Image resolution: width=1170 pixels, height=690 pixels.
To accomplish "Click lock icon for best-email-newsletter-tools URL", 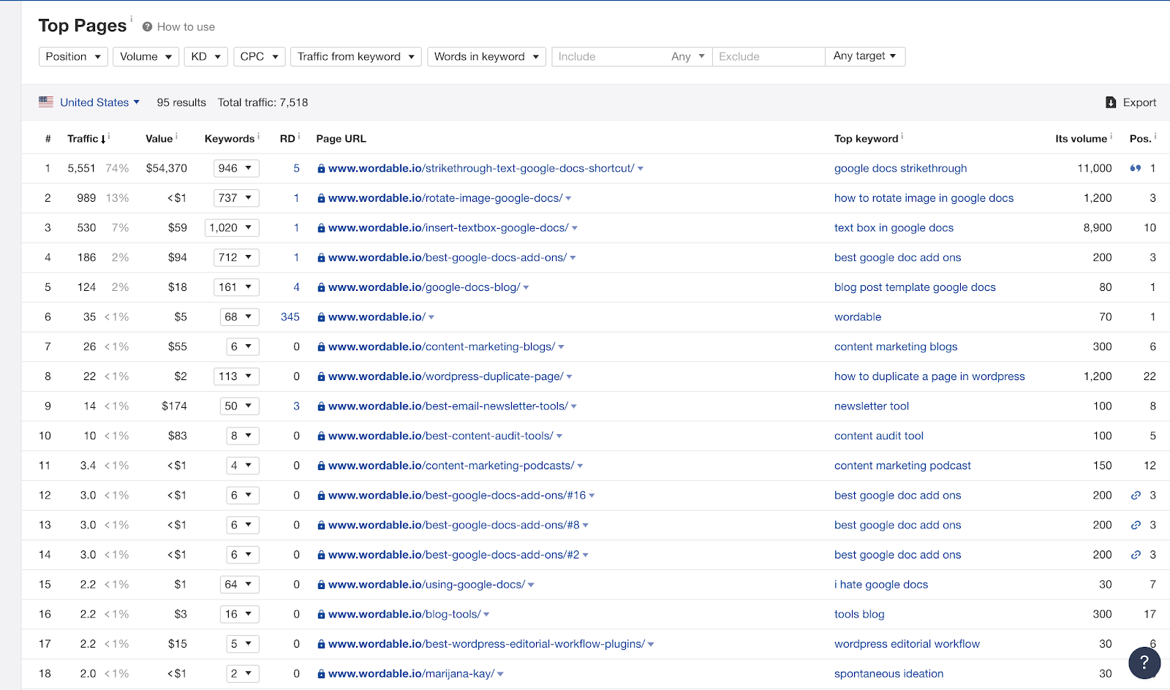I will click(321, 406).
